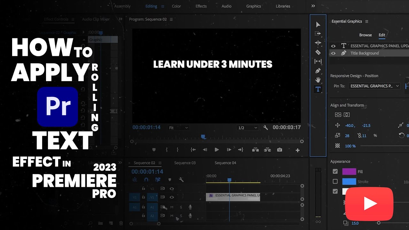Enable the Stroke checkbox
Screen dimensions: 409x230
click(x=335, y=181)
